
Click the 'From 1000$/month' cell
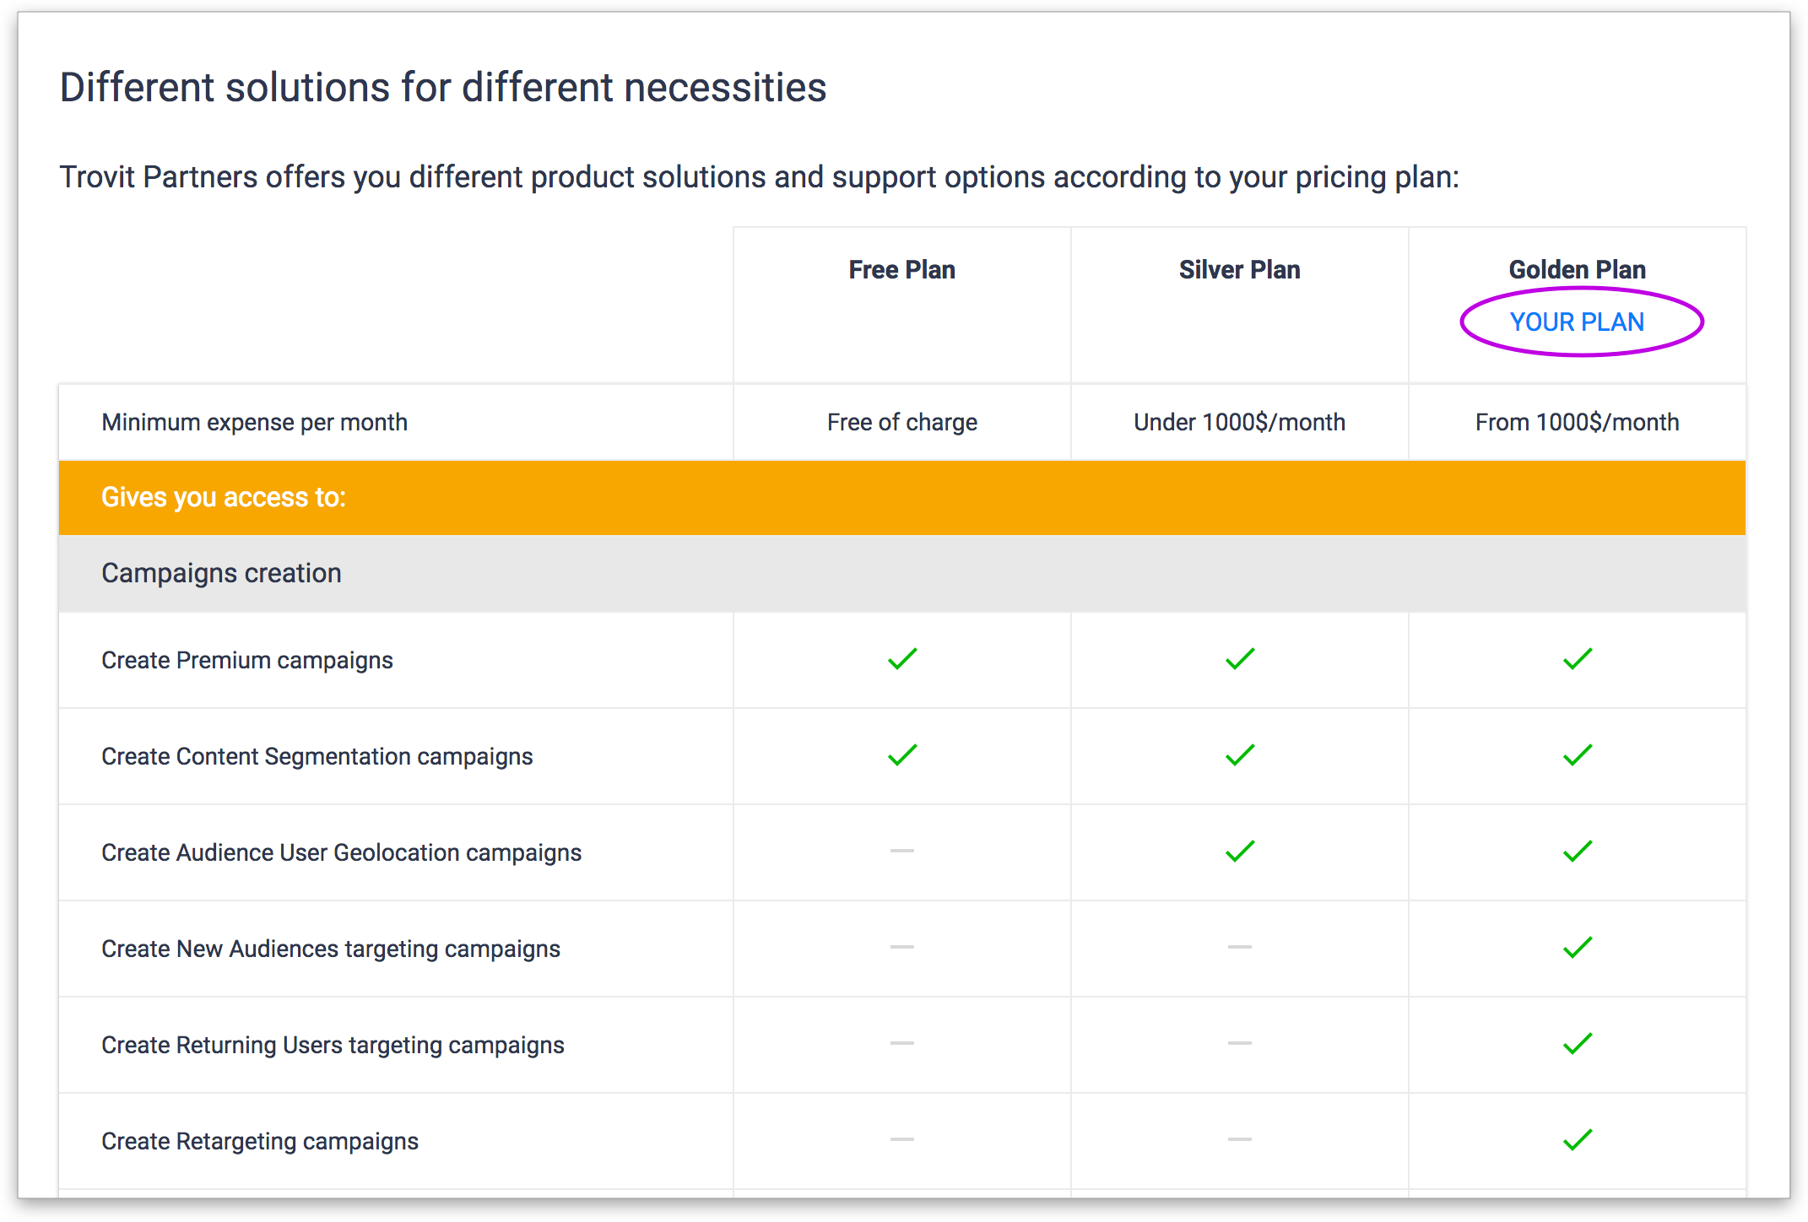click(x=1577, y=422)
